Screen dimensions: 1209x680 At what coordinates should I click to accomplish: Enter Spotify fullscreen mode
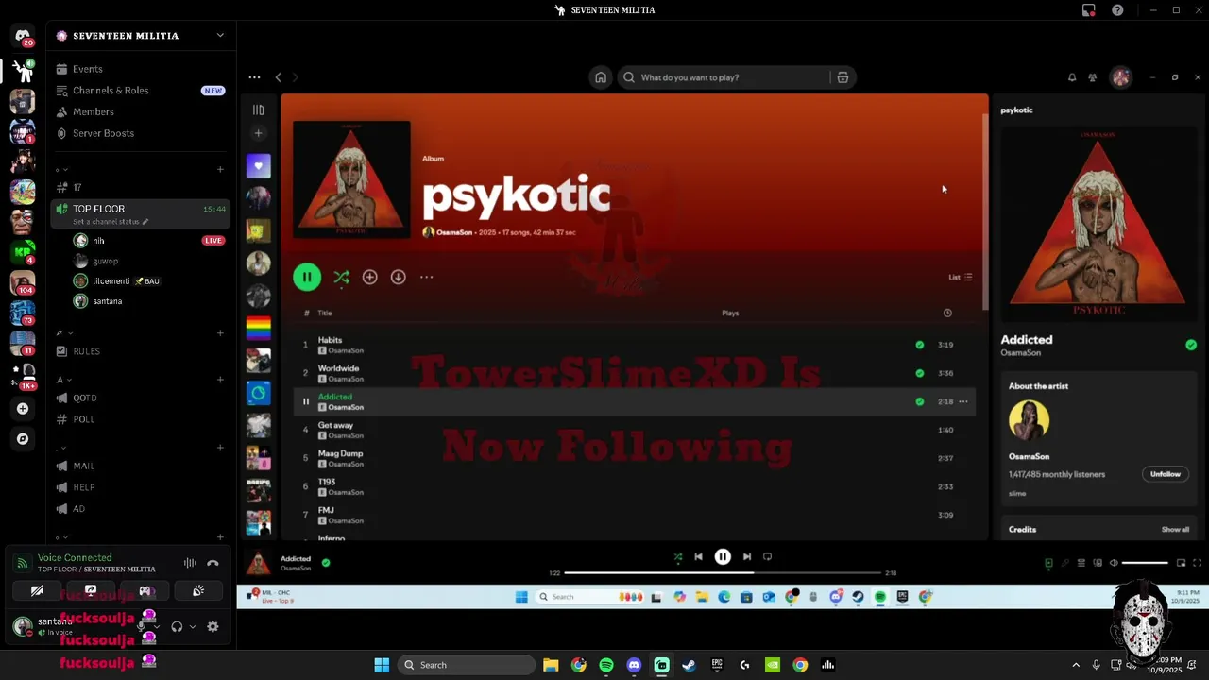1198,563
